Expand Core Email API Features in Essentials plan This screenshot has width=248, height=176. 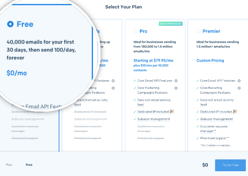(113, 81)
